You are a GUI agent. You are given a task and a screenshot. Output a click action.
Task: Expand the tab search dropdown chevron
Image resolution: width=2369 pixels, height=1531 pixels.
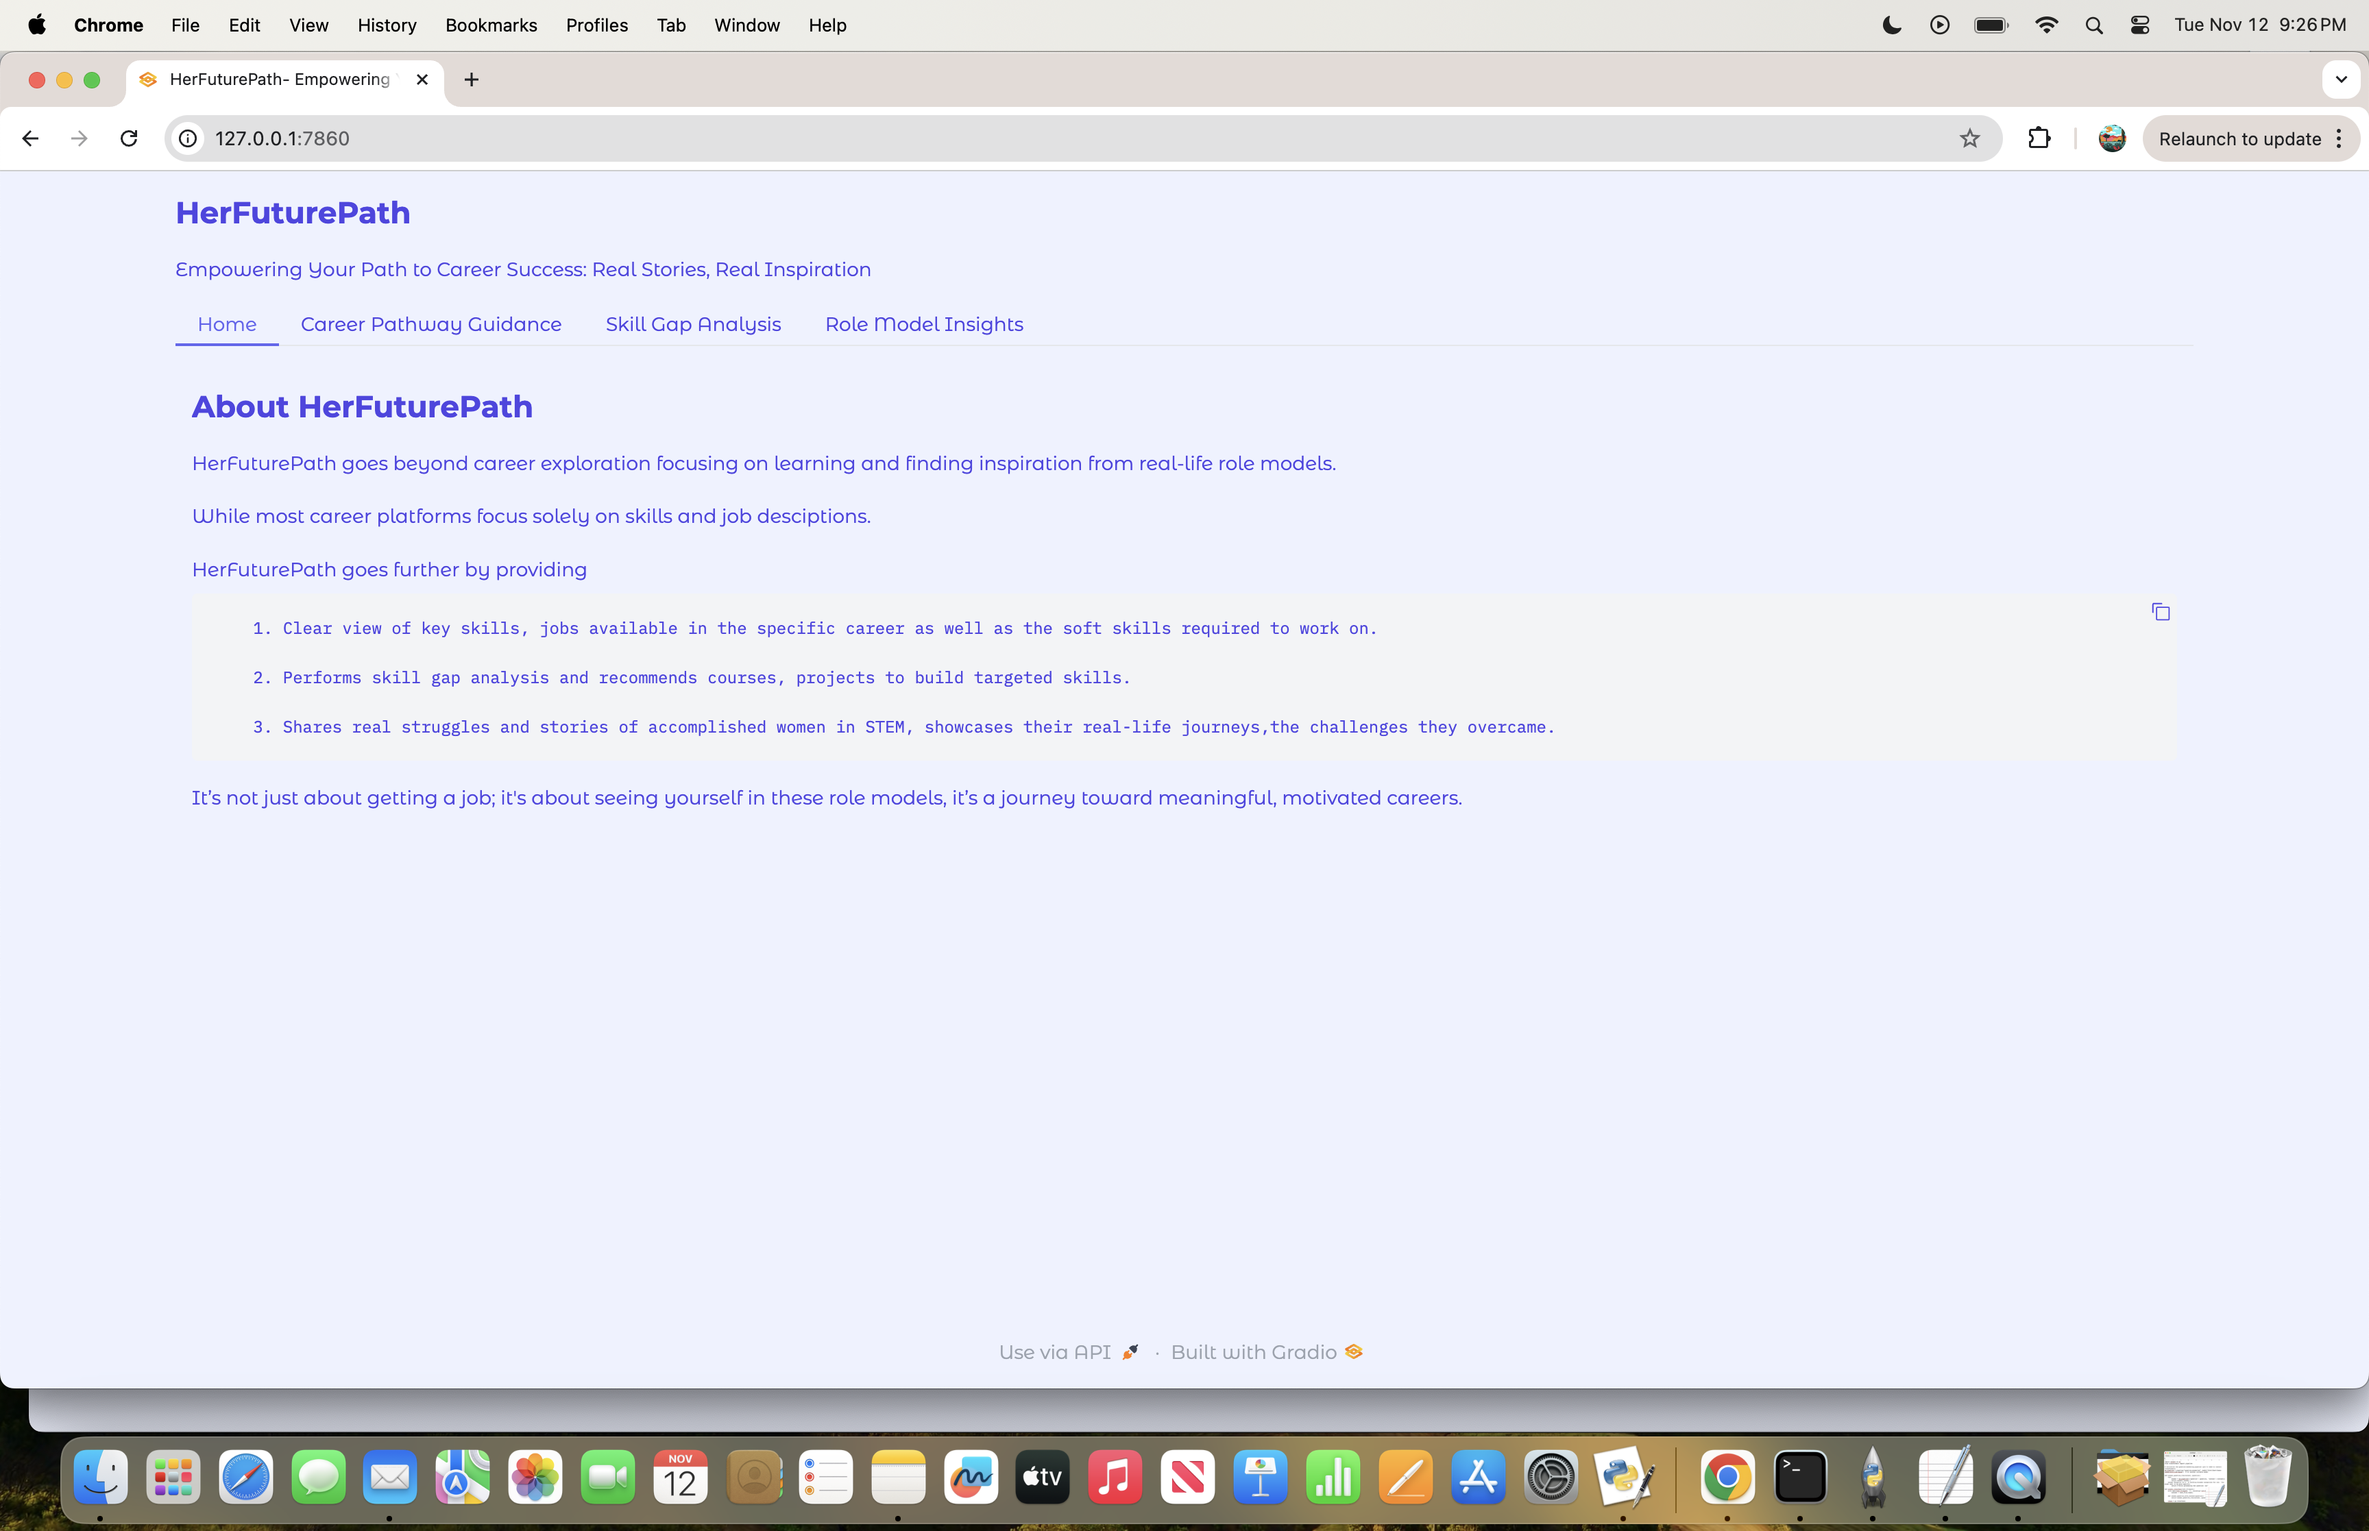coord(2340,79)
